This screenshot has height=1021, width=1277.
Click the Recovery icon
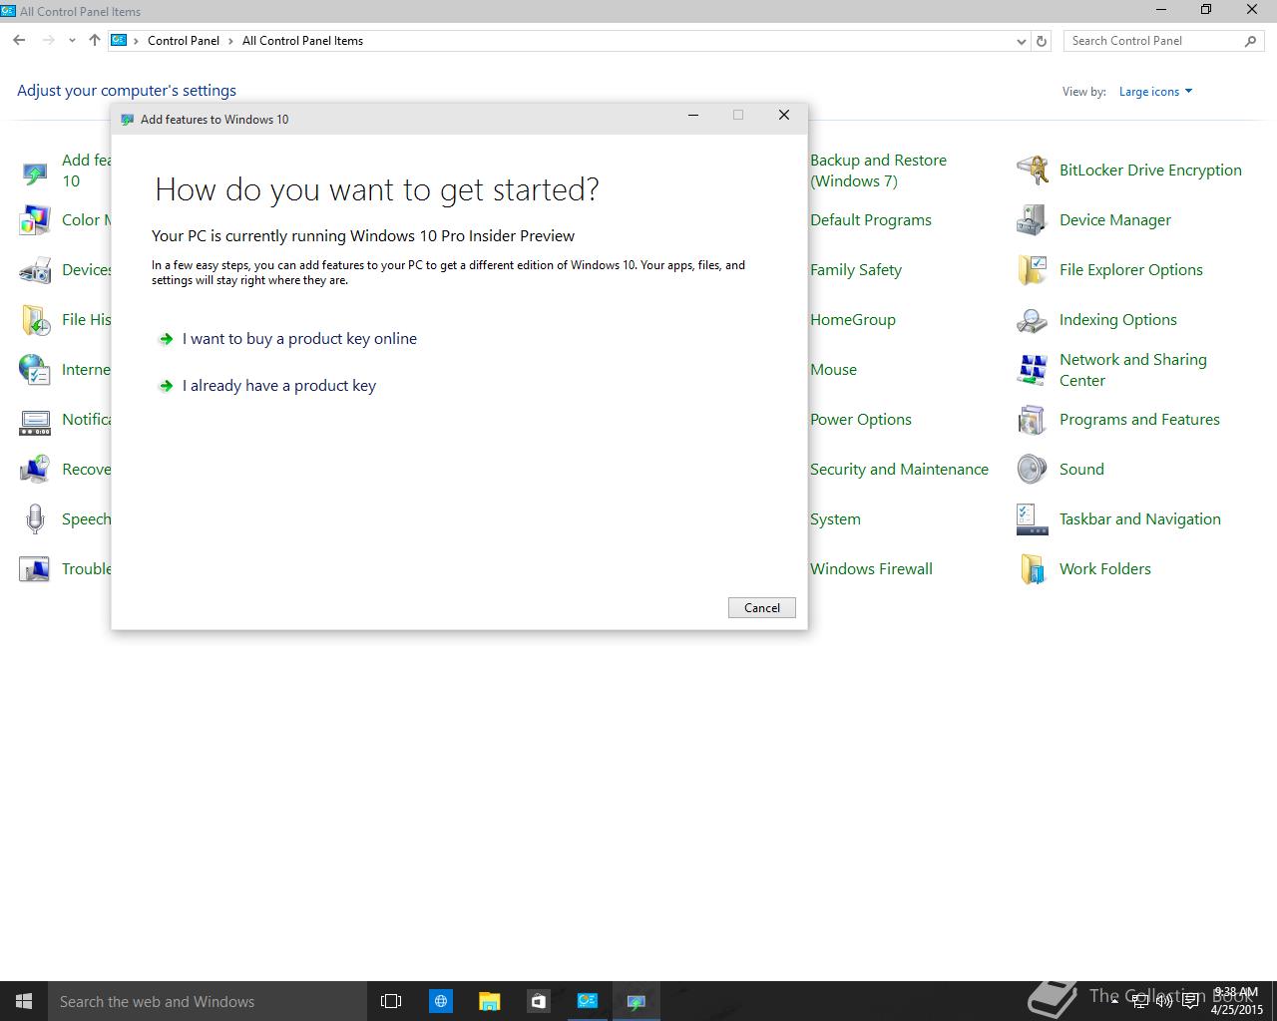[35, 470]
